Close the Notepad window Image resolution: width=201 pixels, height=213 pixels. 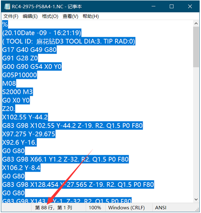[190, 7]
